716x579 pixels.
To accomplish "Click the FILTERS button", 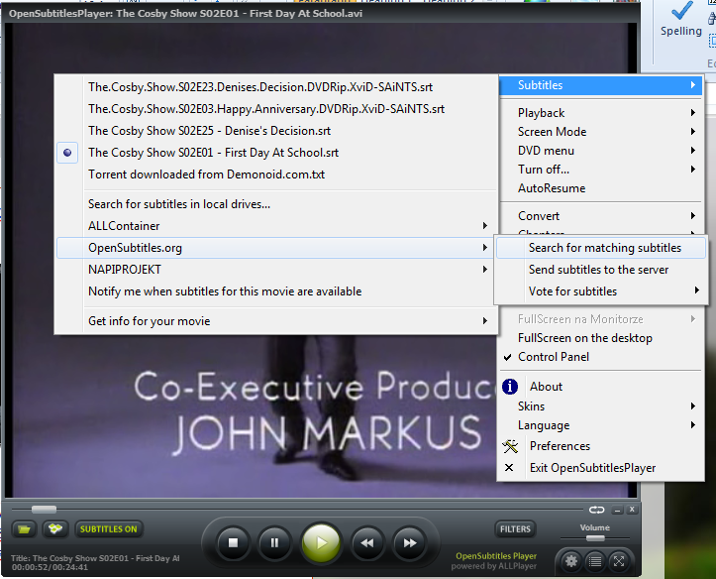I will 515,529.
